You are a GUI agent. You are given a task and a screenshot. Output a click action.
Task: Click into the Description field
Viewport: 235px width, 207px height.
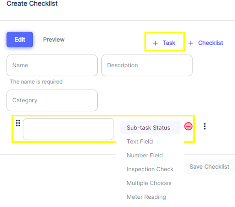147,66
